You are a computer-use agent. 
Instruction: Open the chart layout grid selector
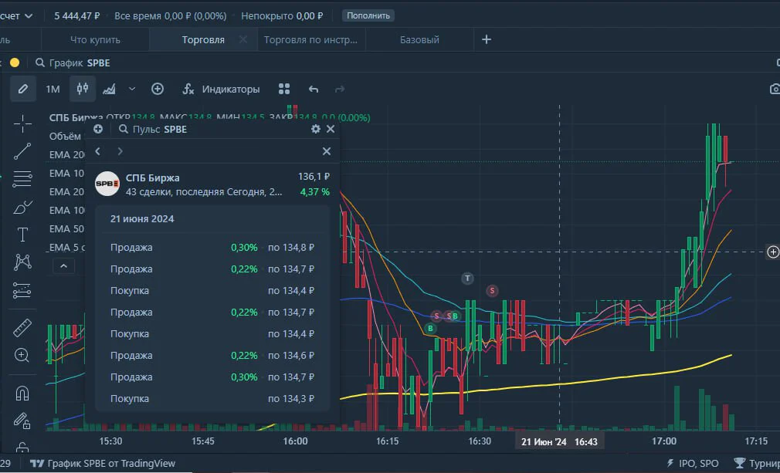pyautogui.click(x=284, y=89)
